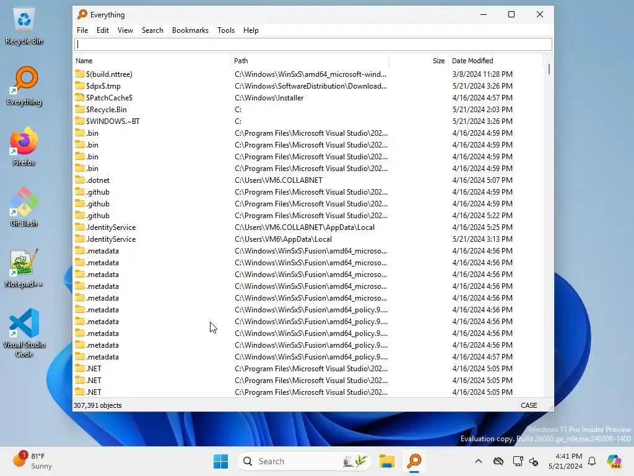Image resolution: width=634 pixels, height=476 pixels.
Task: Open the Bookmarks menu
Action: [x=190, y=30]
